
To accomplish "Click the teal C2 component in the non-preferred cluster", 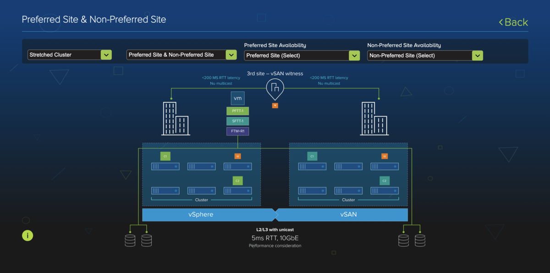I will tap(384, 180).
